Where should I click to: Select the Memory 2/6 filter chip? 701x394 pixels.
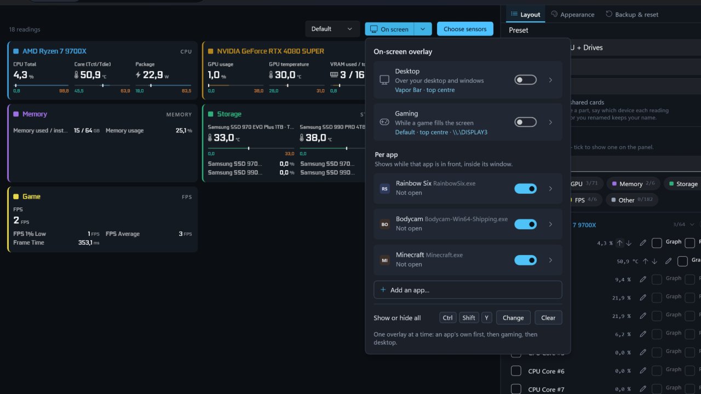click(633, 184)
